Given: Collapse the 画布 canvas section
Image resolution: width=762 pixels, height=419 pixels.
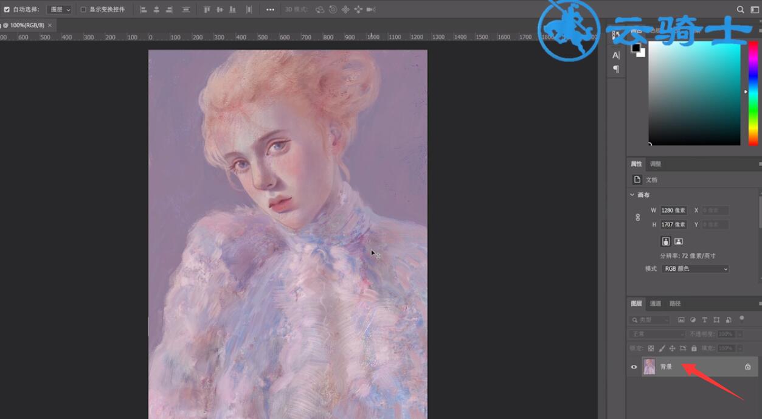Looking at the screenshot, I should [632, 195].
